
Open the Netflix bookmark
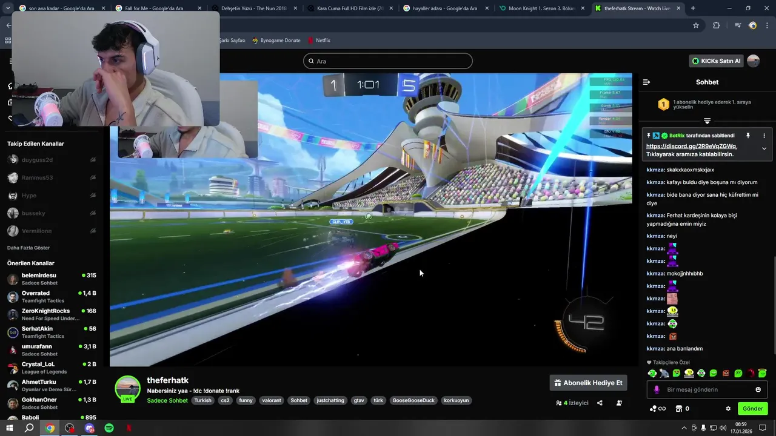(x=319, y=41)
